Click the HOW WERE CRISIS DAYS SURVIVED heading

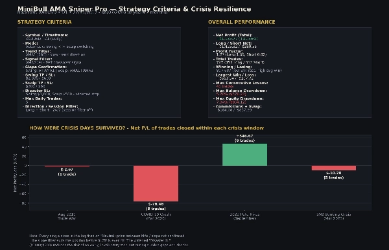(x=147, y=128)
